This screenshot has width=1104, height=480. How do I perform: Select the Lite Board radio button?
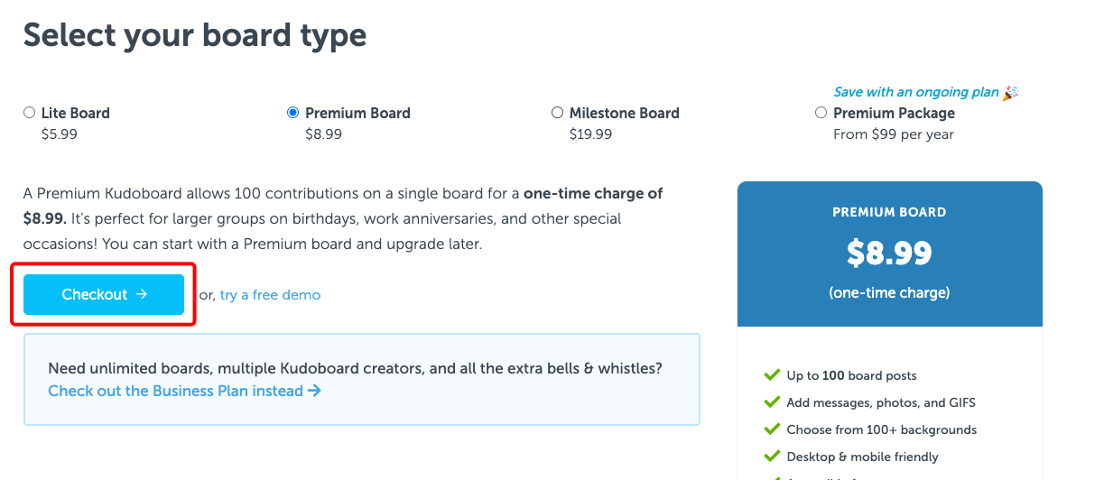[29, 113]
